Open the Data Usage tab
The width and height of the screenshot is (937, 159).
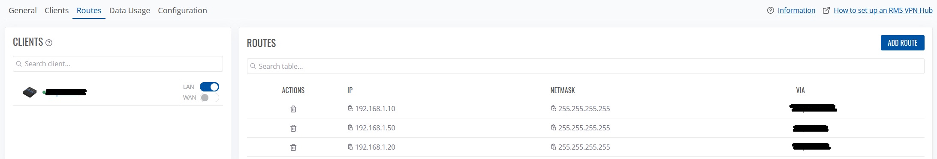click(x=130, y=10)
